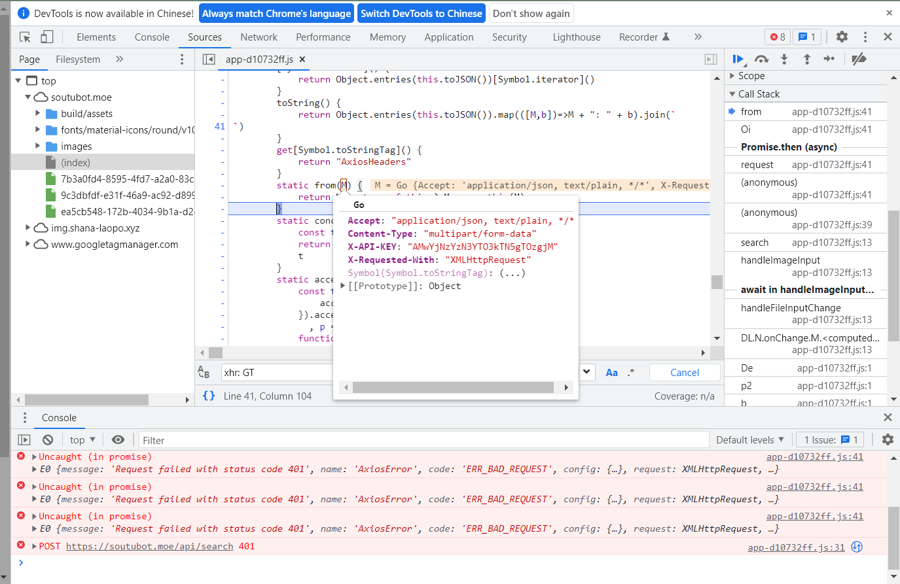Click the Don't show again button
Screen dimensions: 900x584
pos(531,13)
